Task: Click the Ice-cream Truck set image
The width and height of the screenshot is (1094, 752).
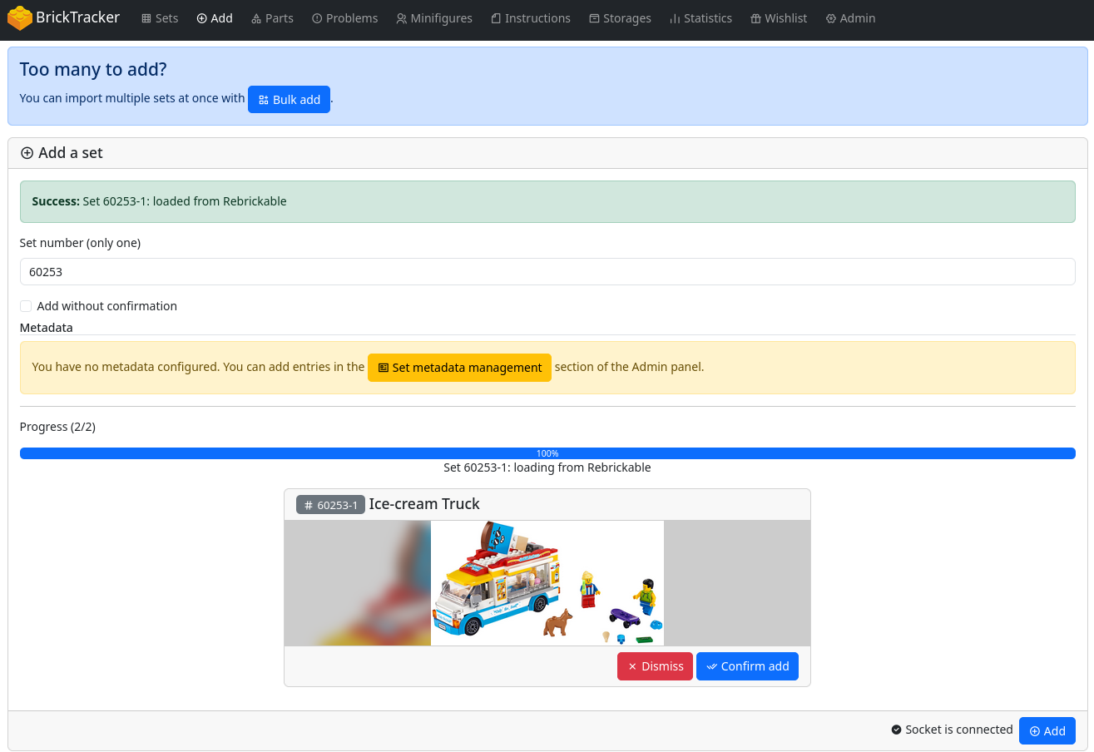Action: pyautogui.click(x=547, y=583)
